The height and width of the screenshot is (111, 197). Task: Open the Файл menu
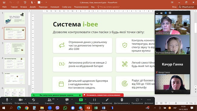5,7
